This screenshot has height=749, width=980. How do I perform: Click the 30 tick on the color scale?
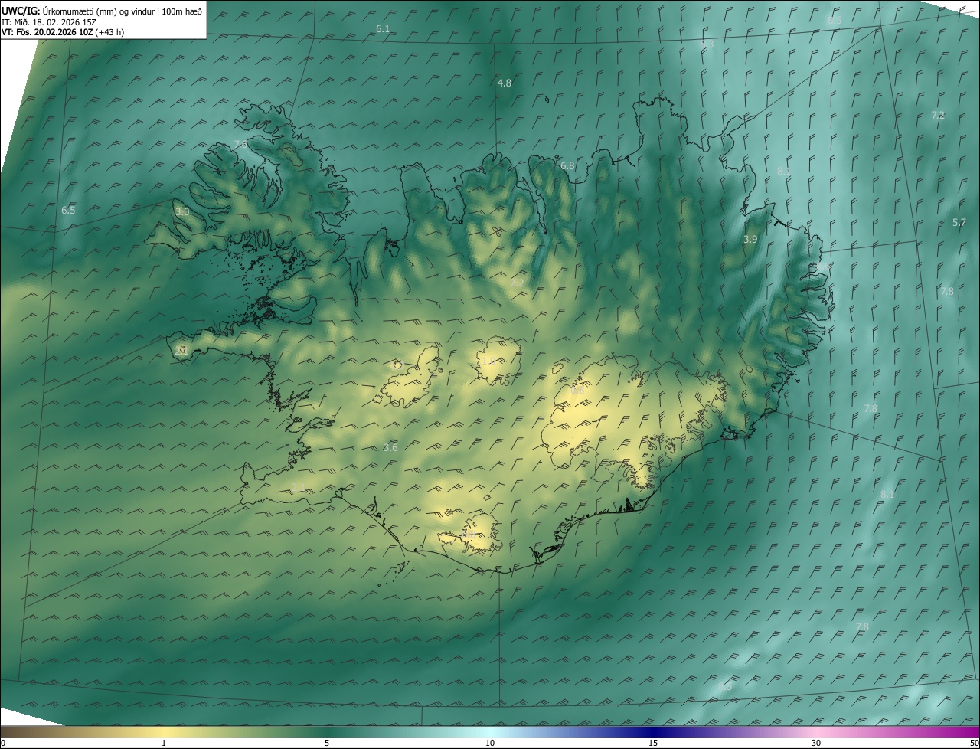tap(816, 743)
